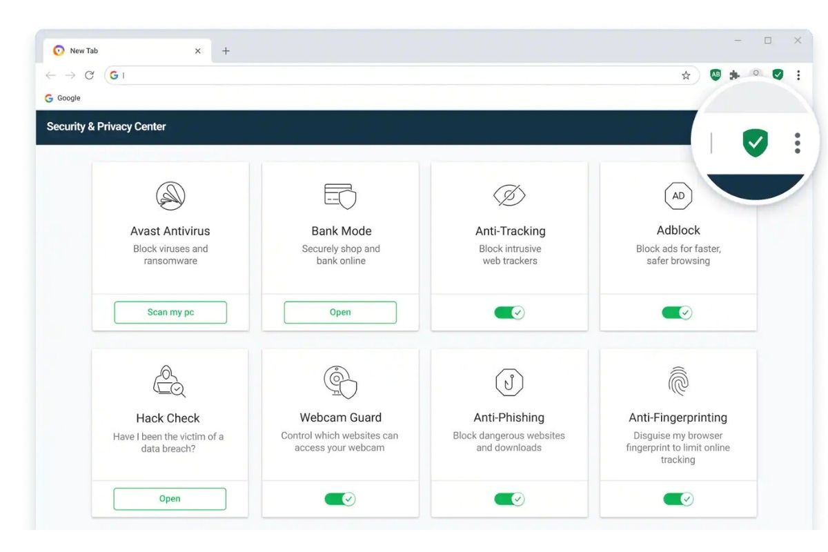Select the New Tab browser tab
The image size is (828, 552).
(127, 51)
